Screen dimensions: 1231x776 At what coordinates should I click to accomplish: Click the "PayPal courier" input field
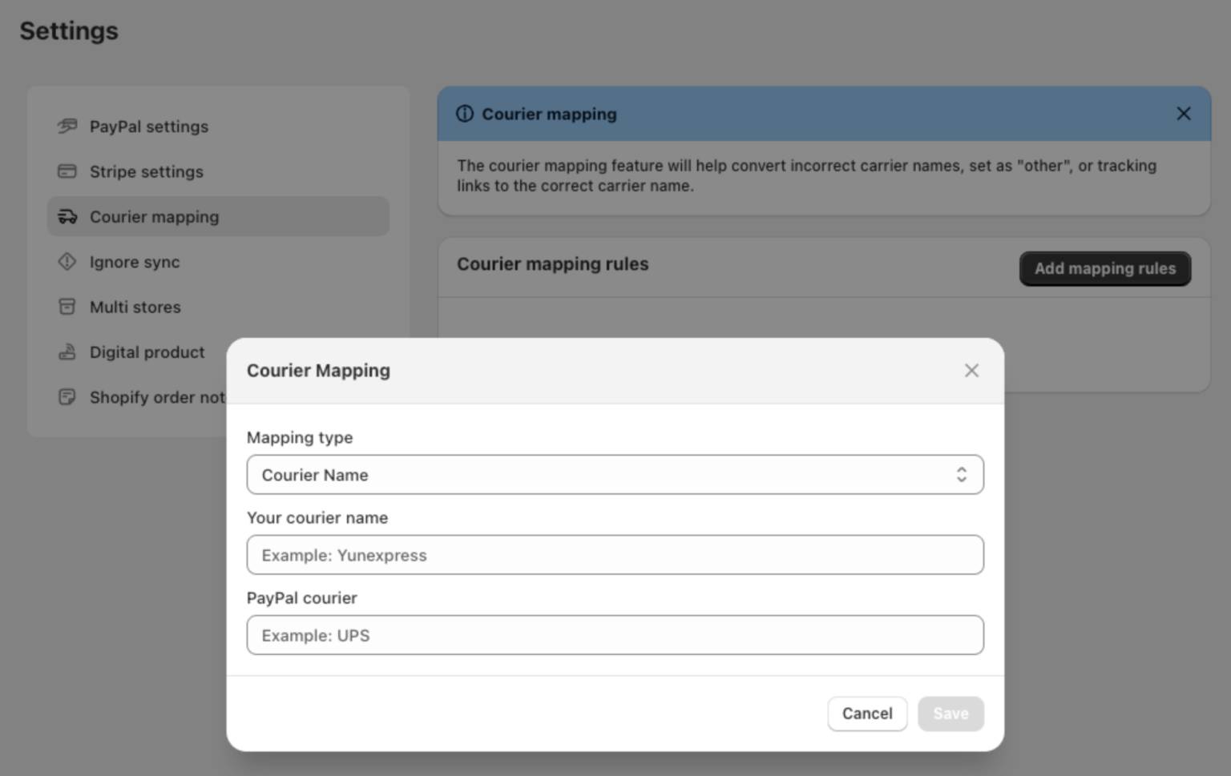click(615, 634)
